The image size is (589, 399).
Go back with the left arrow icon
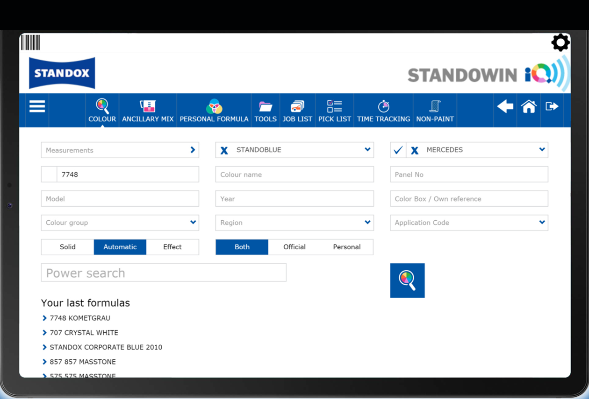(505, 106)
